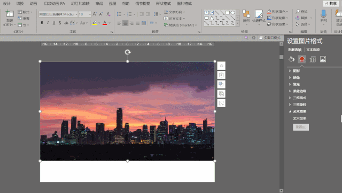Open the Animations (动画) ribbon tab
Viewport: 342px width, 193px height.
coord(33,4)
